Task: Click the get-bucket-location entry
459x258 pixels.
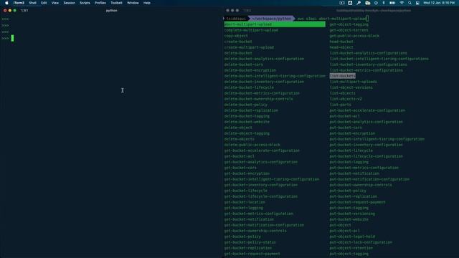Action: click(245, 202)
